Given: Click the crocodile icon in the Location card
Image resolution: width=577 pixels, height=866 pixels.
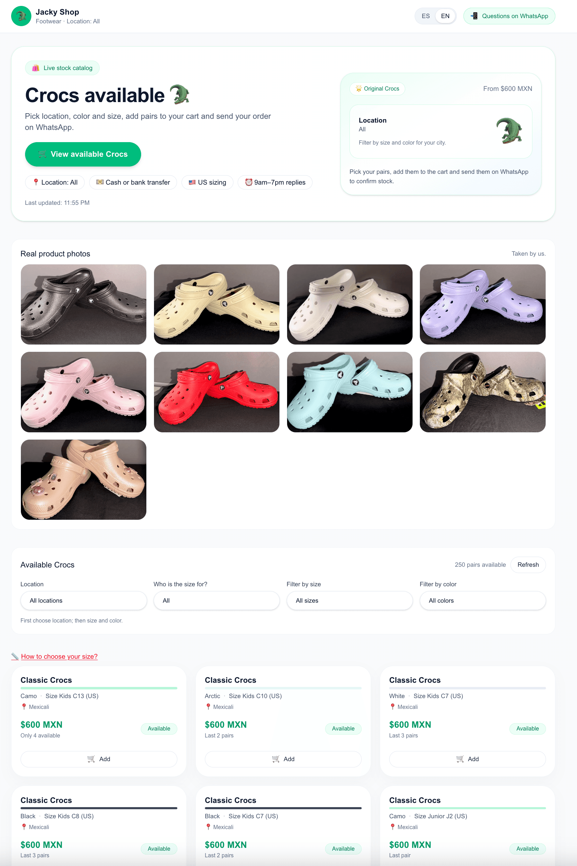Looking at the screenshot, I should pos(509,131).
